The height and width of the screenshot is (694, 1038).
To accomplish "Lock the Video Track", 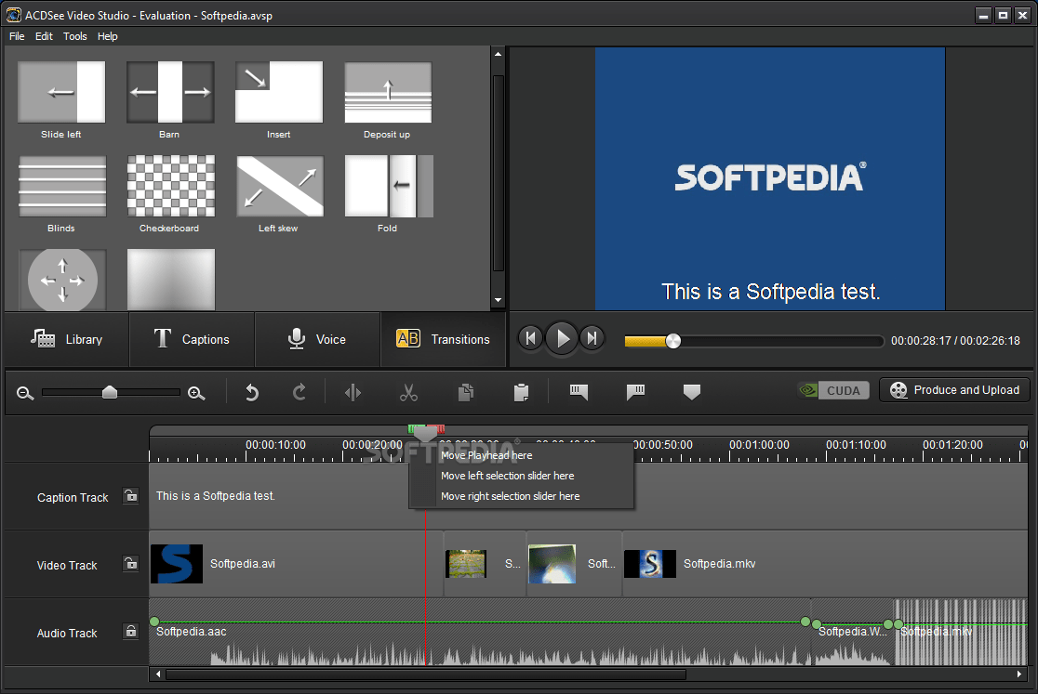I will (131, 564).
